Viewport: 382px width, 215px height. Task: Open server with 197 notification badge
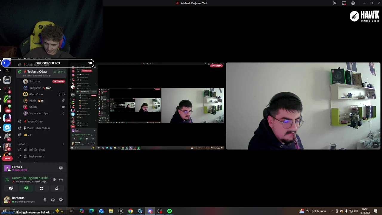pyautogui.click(x=7, y=118)
